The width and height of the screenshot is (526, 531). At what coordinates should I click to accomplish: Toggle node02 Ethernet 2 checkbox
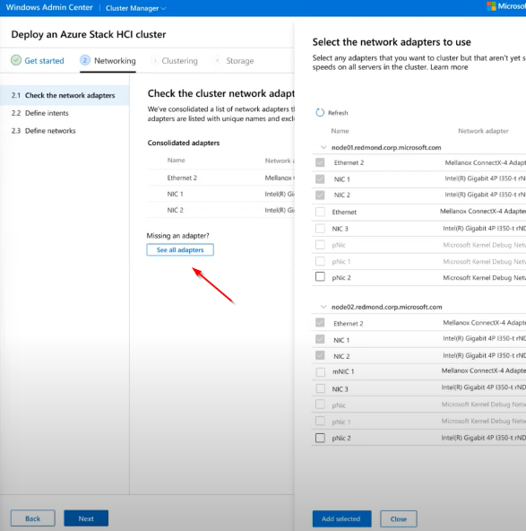(320, 322)
